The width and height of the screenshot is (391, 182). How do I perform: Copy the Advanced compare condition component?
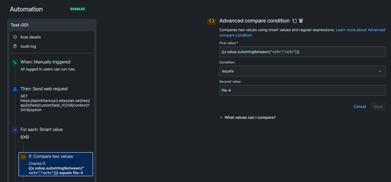tap(294, 21)
